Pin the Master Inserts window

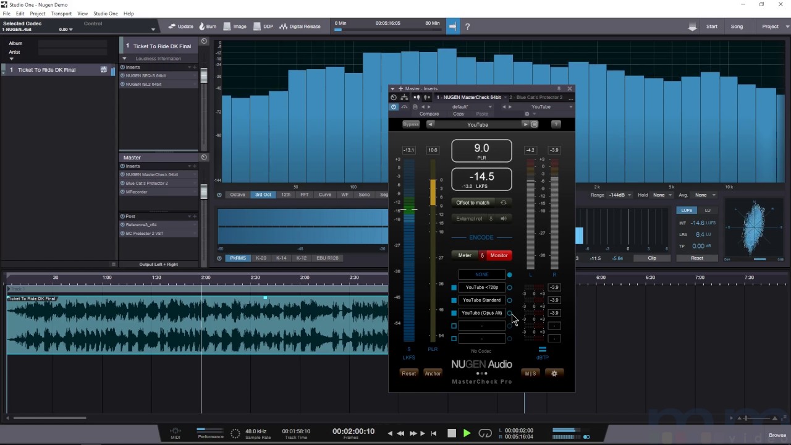pyautogui.click(x=559, y=88)
